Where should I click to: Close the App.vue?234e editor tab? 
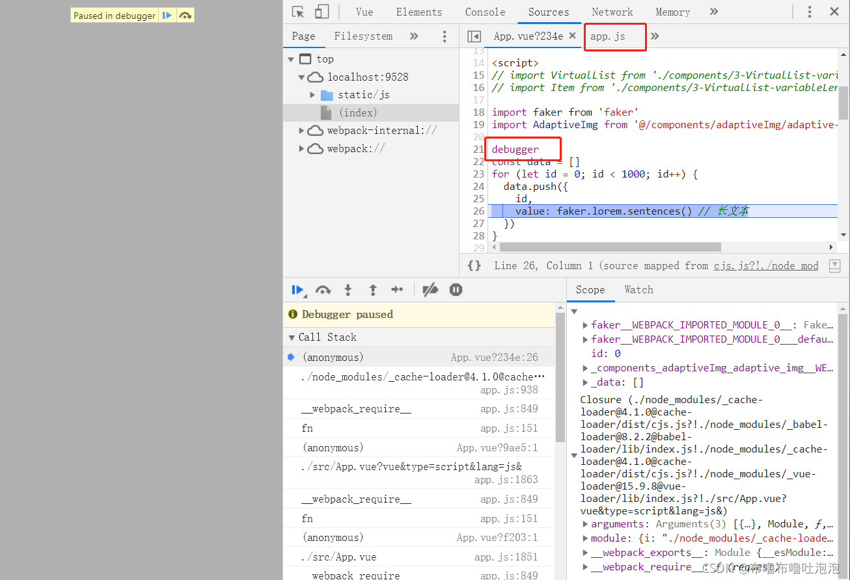coord(573,36)
